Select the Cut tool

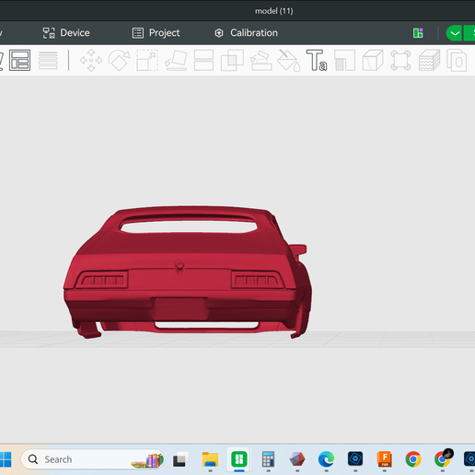click(203, 60)
